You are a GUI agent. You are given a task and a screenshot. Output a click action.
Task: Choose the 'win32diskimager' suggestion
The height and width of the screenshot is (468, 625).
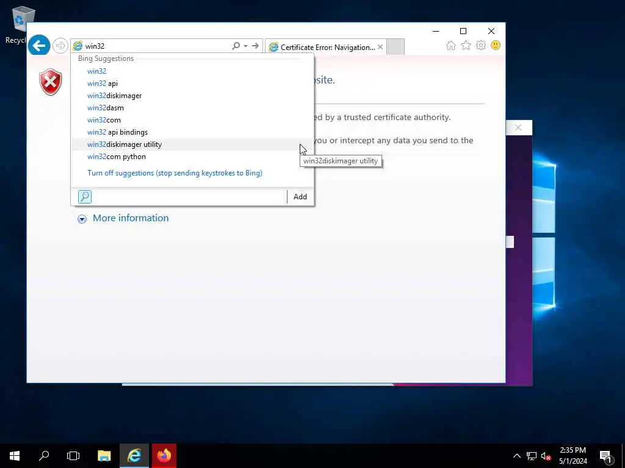(192, 96)
